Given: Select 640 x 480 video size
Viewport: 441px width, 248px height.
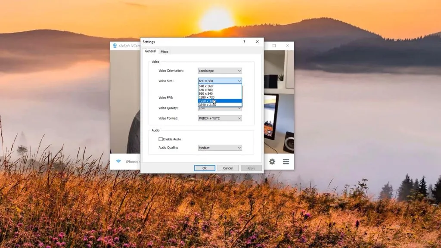Looking at the screenshot, I should click(x=220, y=90).
